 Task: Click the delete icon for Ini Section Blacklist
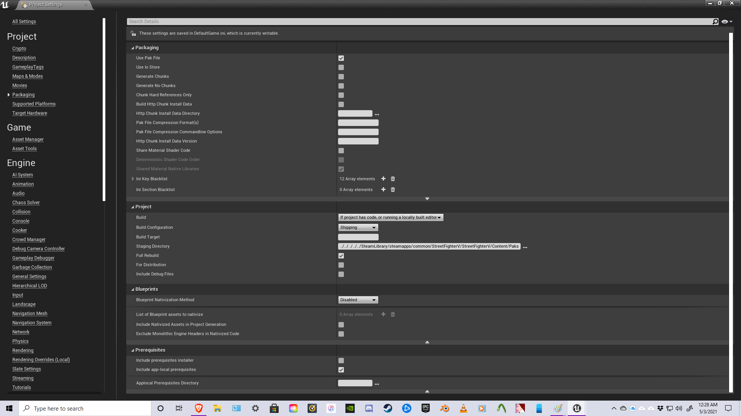coord(393,190)
